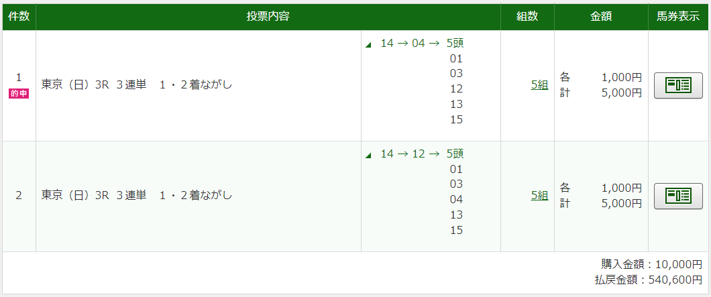Open the 5組 link in row 1
This screenshot has height=297, width=711.
[x=539, y=84]
